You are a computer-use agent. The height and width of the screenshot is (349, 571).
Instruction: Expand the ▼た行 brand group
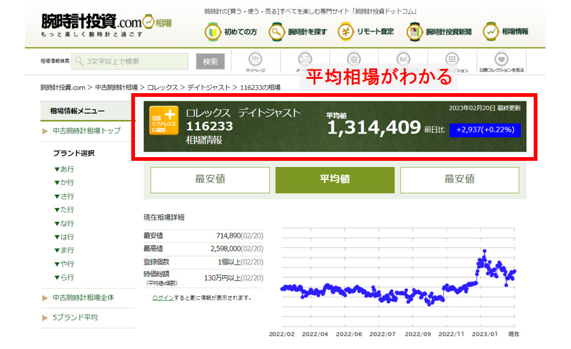(64, 210)
